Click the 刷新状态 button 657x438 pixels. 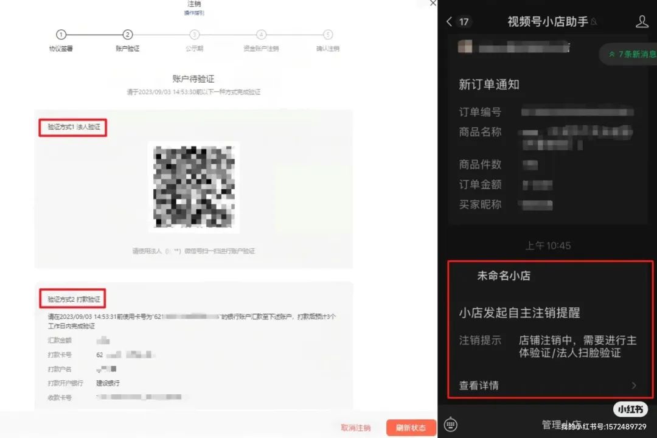(x=411, y=426)
